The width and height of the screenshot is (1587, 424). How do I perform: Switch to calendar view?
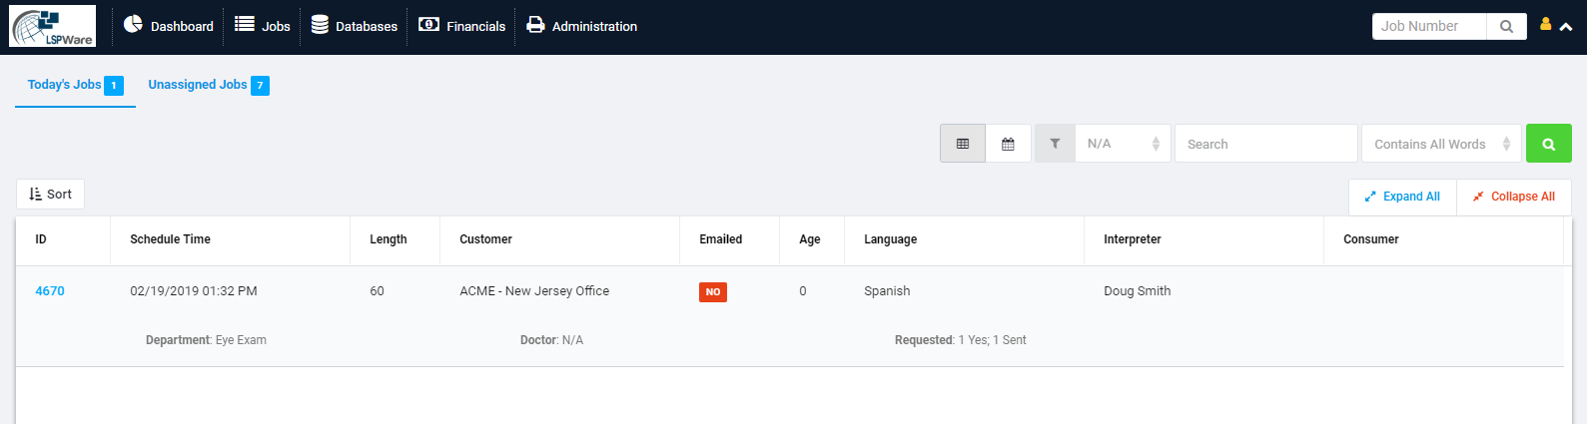tap(1008, 144)
